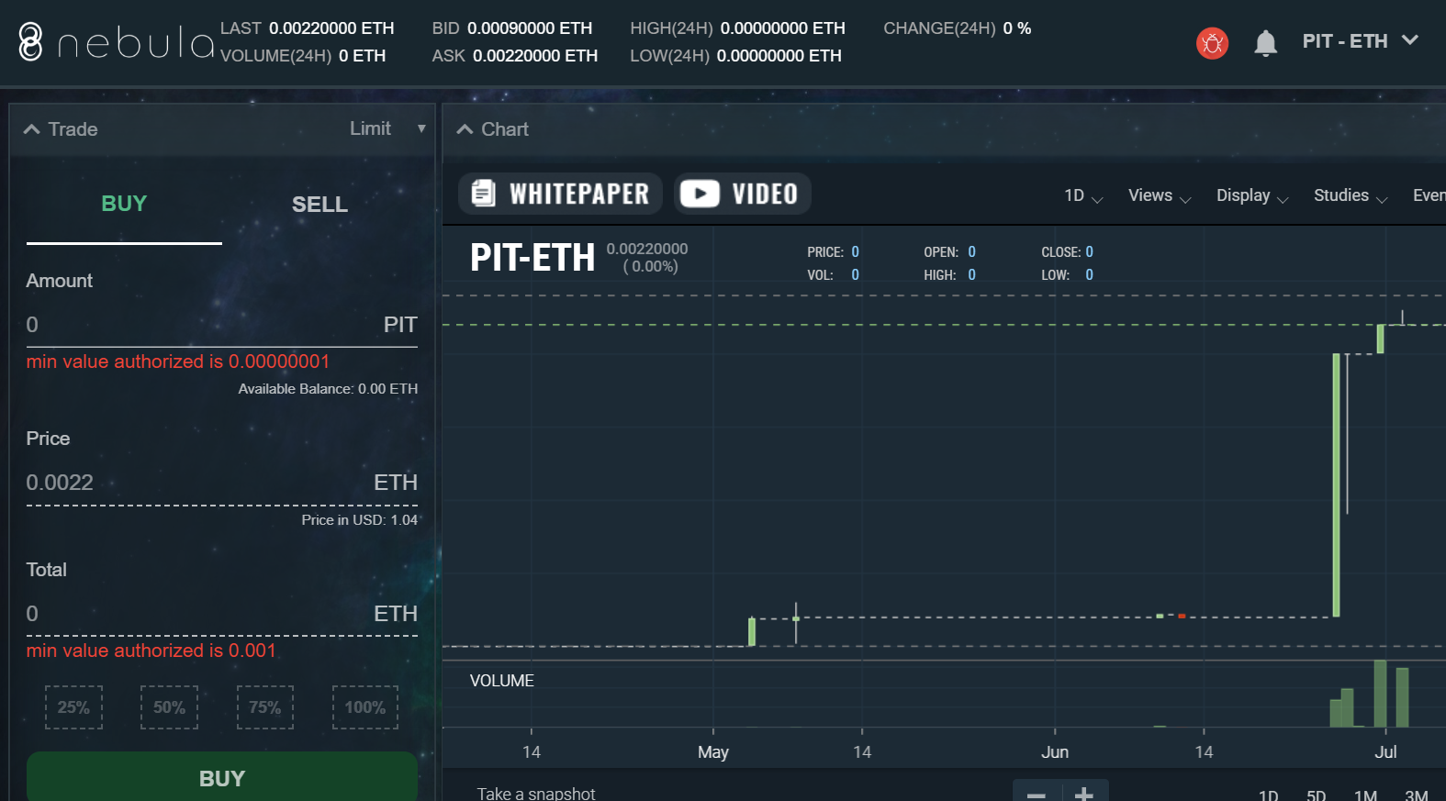Open the notifications bell
1446x801 pixels.
1265,43
